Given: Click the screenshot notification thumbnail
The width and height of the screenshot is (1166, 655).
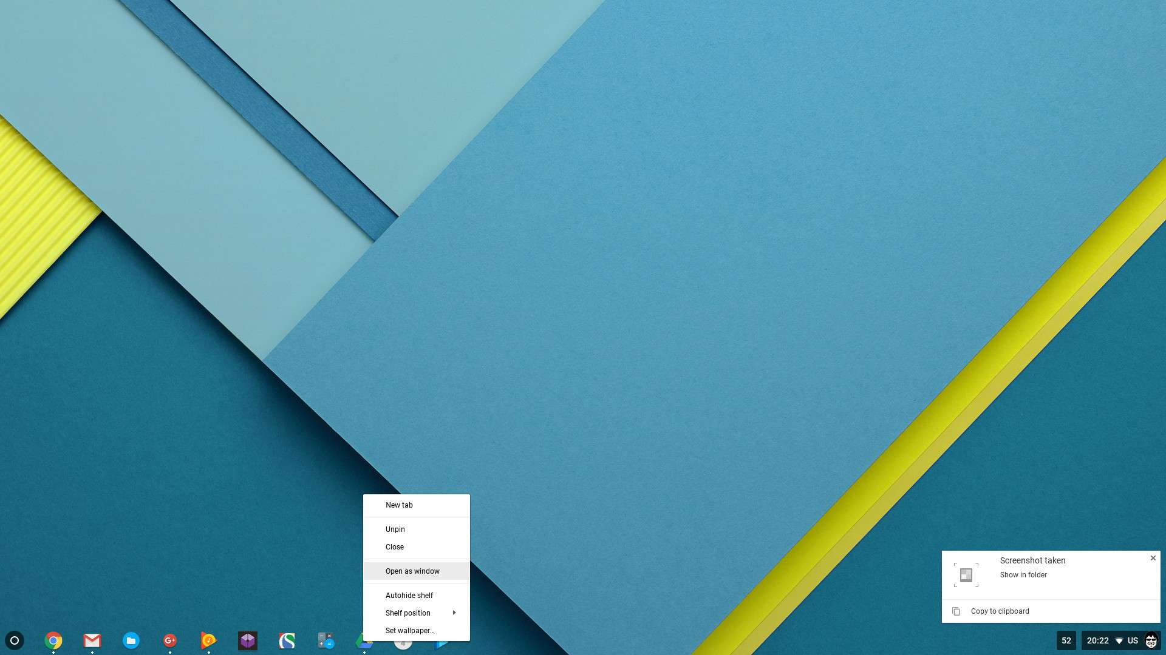Looking at the screenshot, I should 966,574.
